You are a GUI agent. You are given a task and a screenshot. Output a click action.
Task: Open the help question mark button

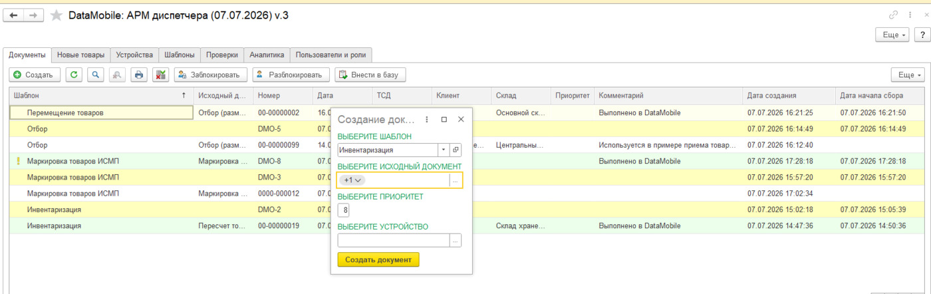[923, 35]
